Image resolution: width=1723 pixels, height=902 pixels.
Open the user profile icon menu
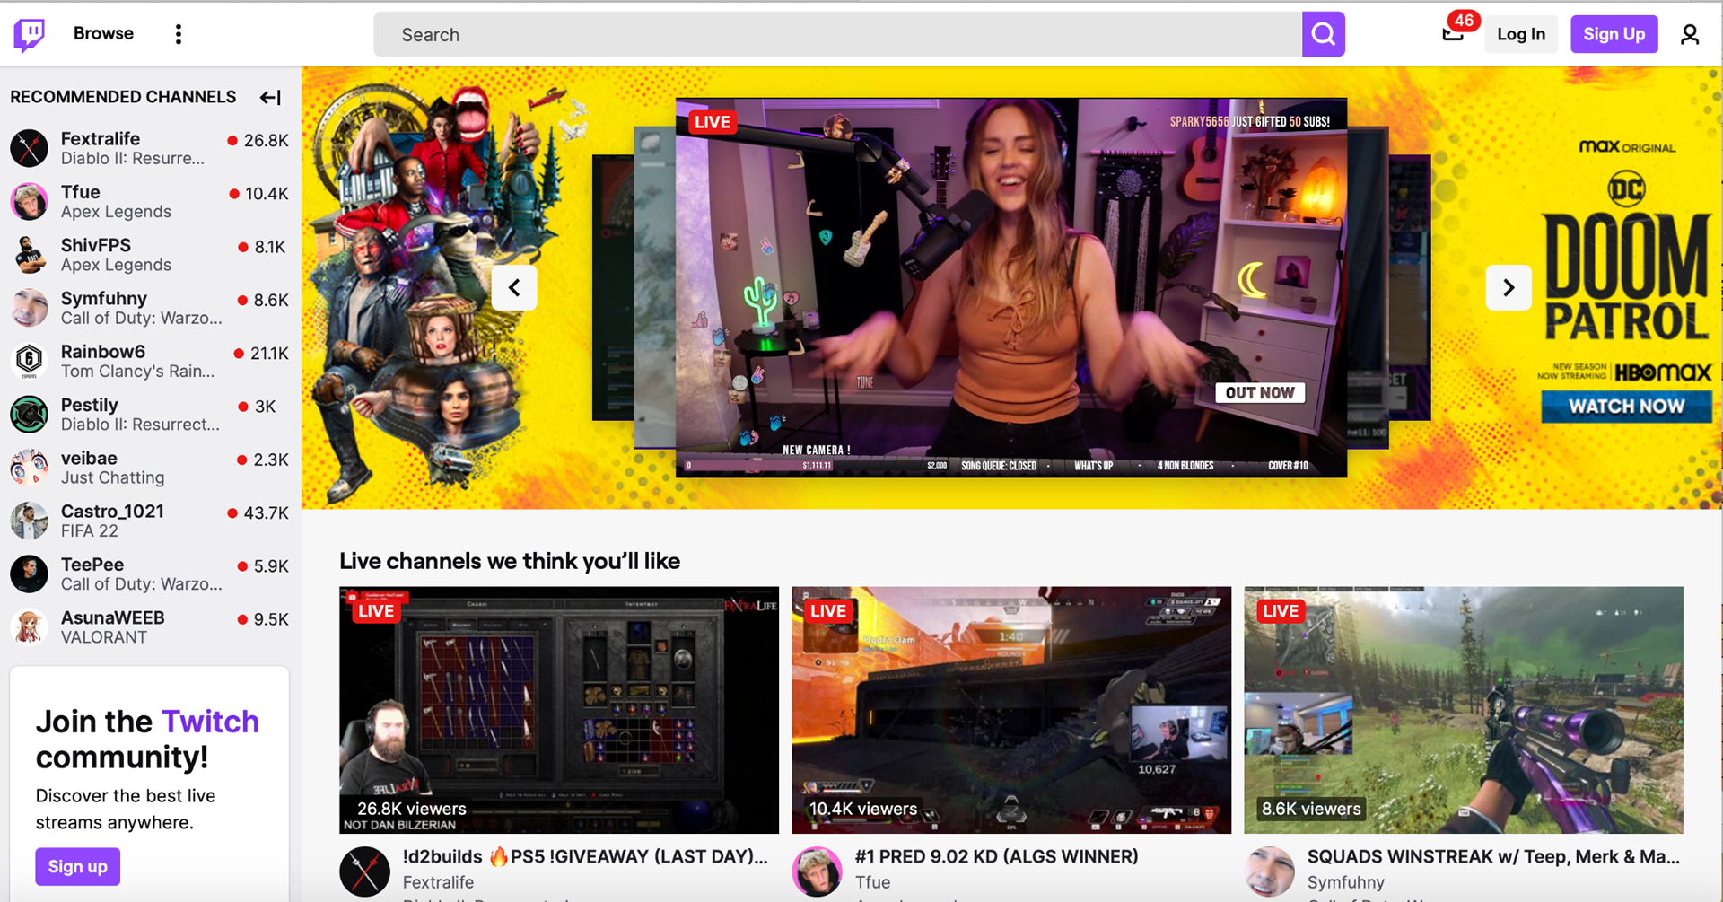click(1690, 34)
